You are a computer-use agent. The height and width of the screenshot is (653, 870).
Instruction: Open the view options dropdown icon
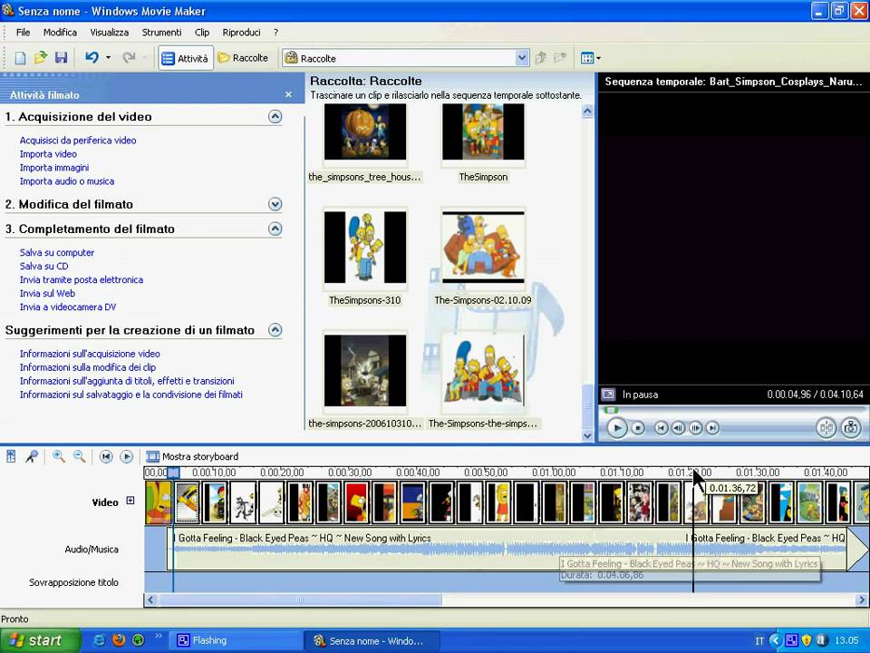[x=590, y=58]
